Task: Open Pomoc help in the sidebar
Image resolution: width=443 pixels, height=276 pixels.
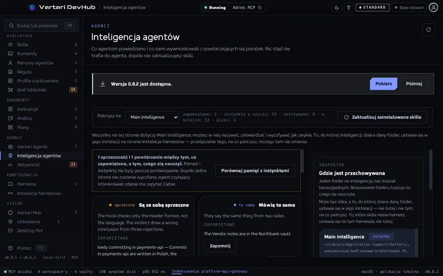Action: coord(24,248)
